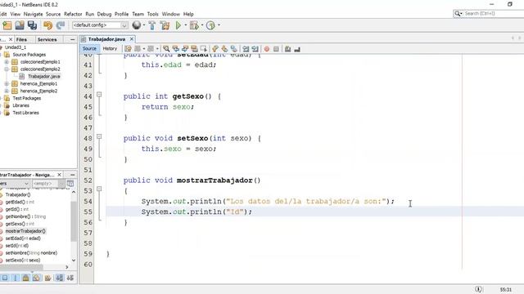Image resolution: width=524 pixels, height=294 pixels.
Task: Switch to the History view button
Action: tap(110, 49)
